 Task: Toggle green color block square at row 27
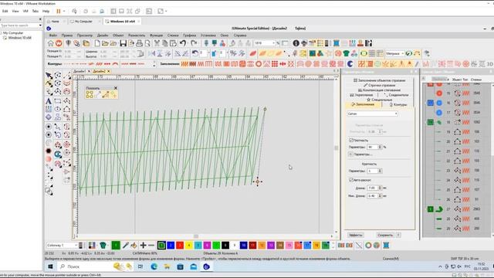pos(431,209)
